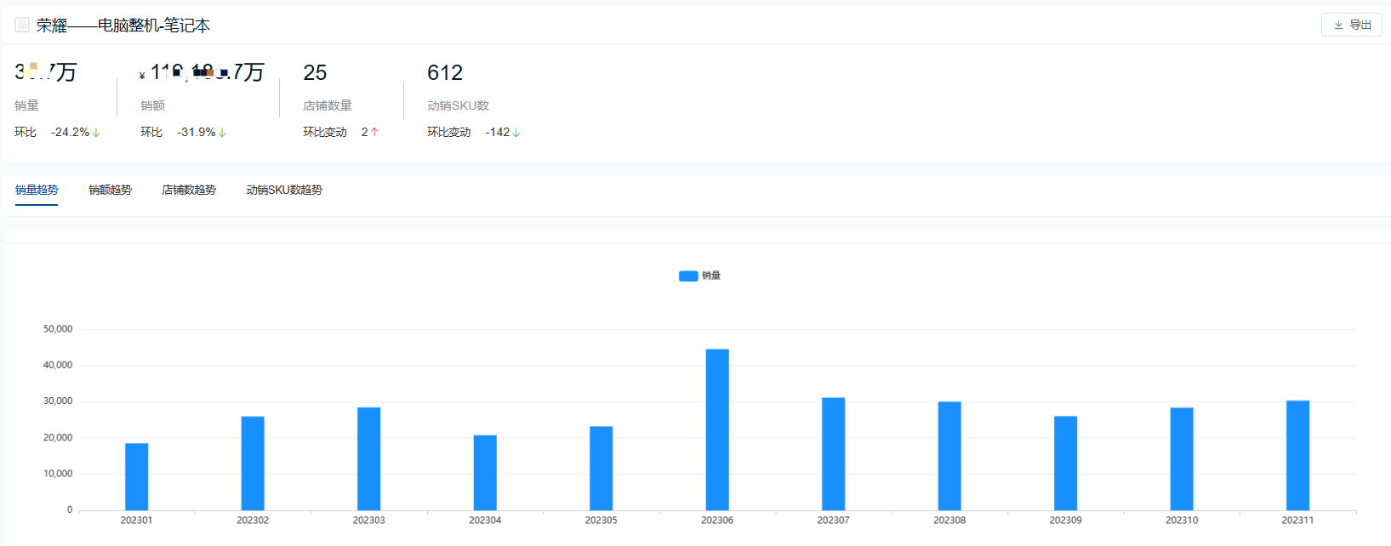Image resolution: width=1391 pixels, height=546 pixels.
Task: Click the document icon beside 荣耀 title
Action: coord(22,25)
